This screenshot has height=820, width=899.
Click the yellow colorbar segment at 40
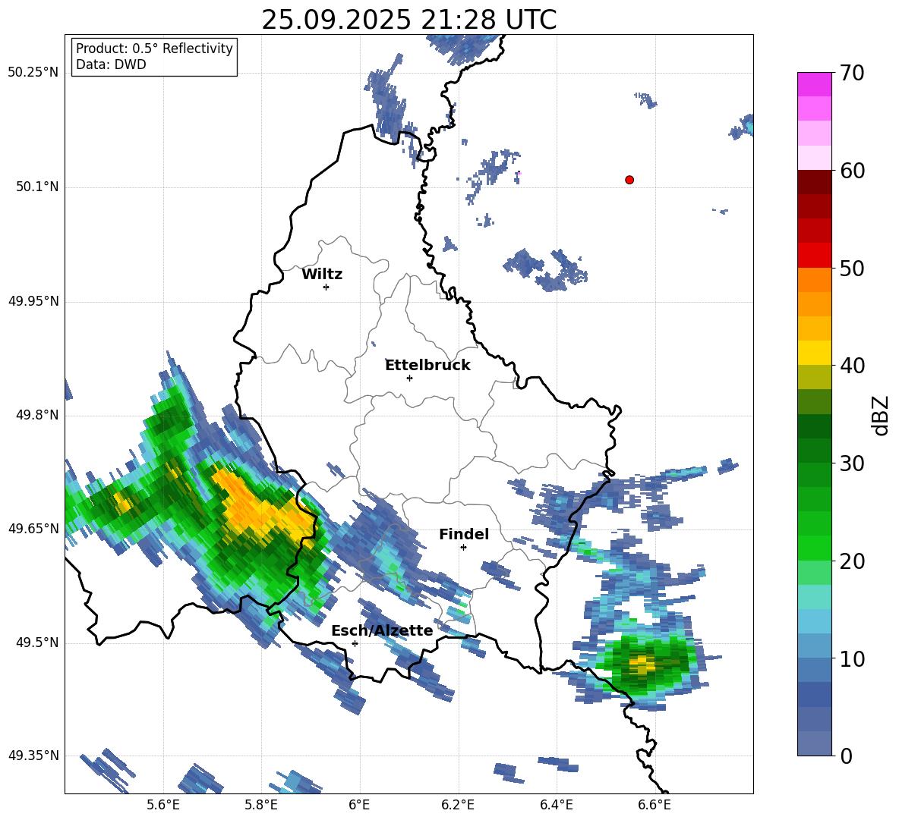coord(814,353)
